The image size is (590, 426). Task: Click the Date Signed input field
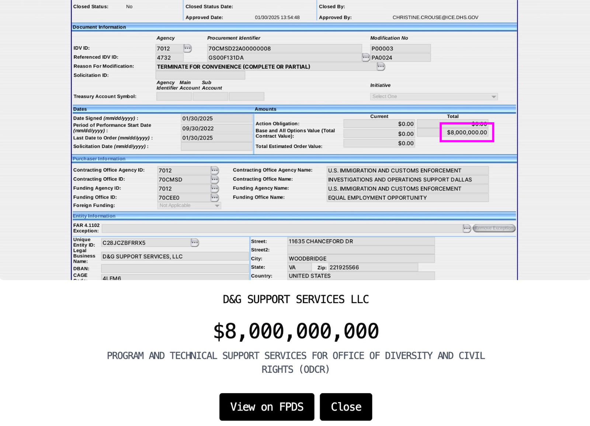[216, 118]
